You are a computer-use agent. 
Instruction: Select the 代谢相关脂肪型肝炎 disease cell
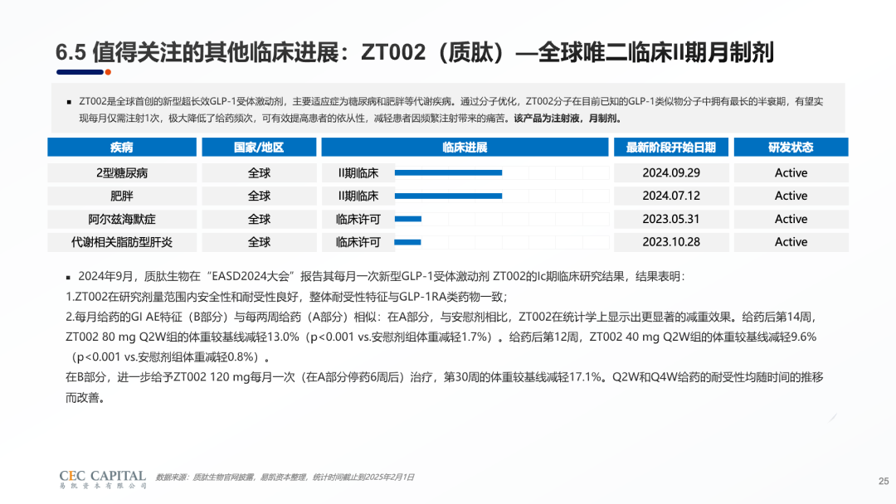[x=122, y=242]
